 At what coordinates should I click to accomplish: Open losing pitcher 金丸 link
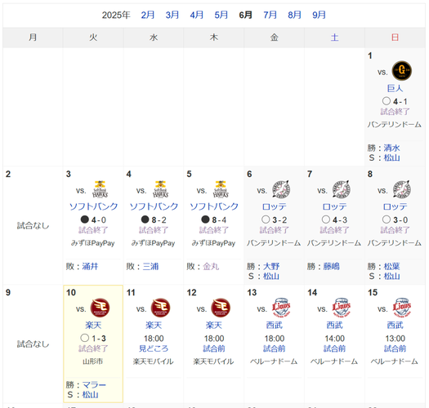coord(211,267)
